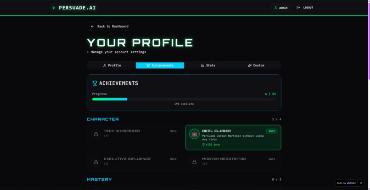
Task: Click the trophy icon beside ACHIEVEMENTS heading
Action: click(95, 83)
